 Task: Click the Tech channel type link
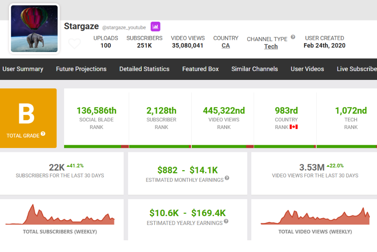[x=271, y=46]
